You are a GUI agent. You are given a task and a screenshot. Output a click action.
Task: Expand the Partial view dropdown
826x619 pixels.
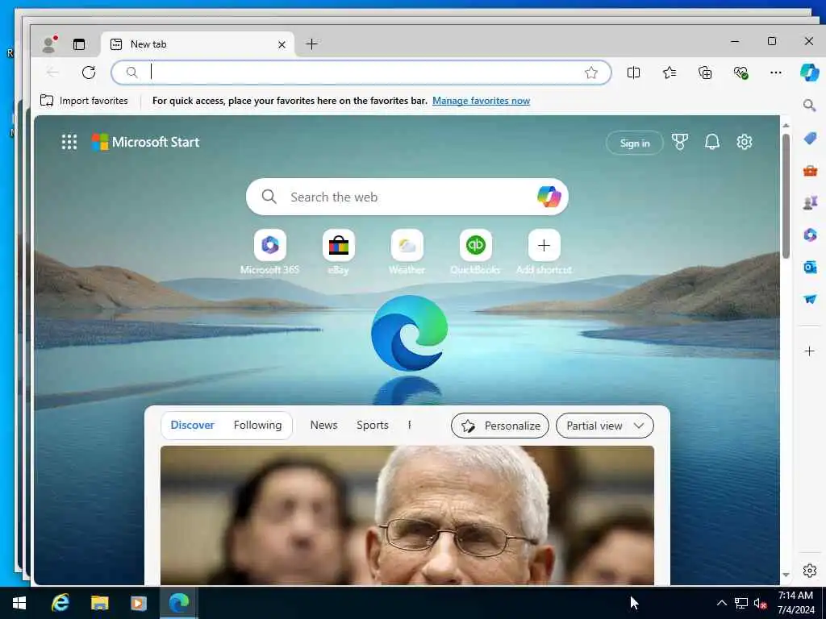point(605,426)
